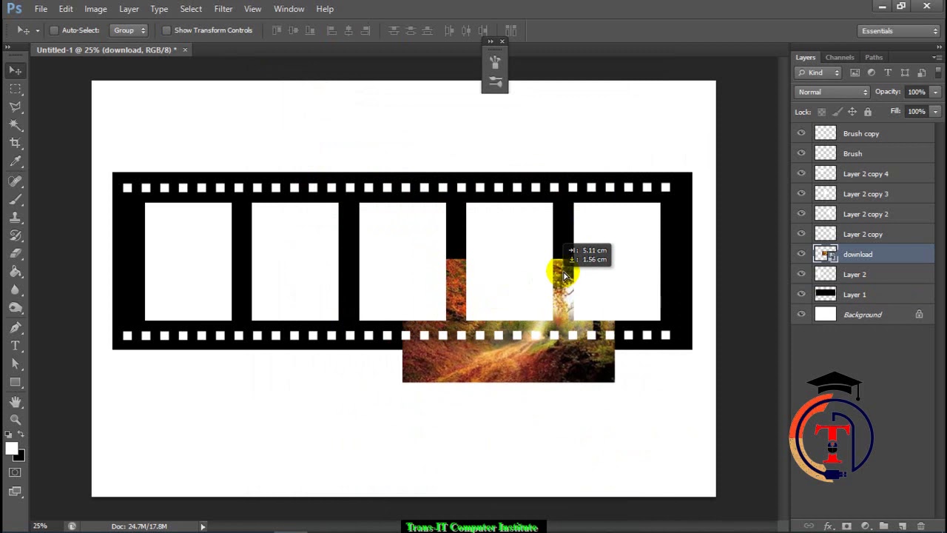Hide the download layer
Viewport: 947px width, 533px height.
pos(801,254)
